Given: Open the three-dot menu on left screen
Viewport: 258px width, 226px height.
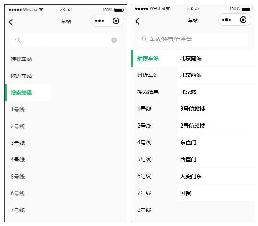Looking at the screenshot, I should (99, 21).
